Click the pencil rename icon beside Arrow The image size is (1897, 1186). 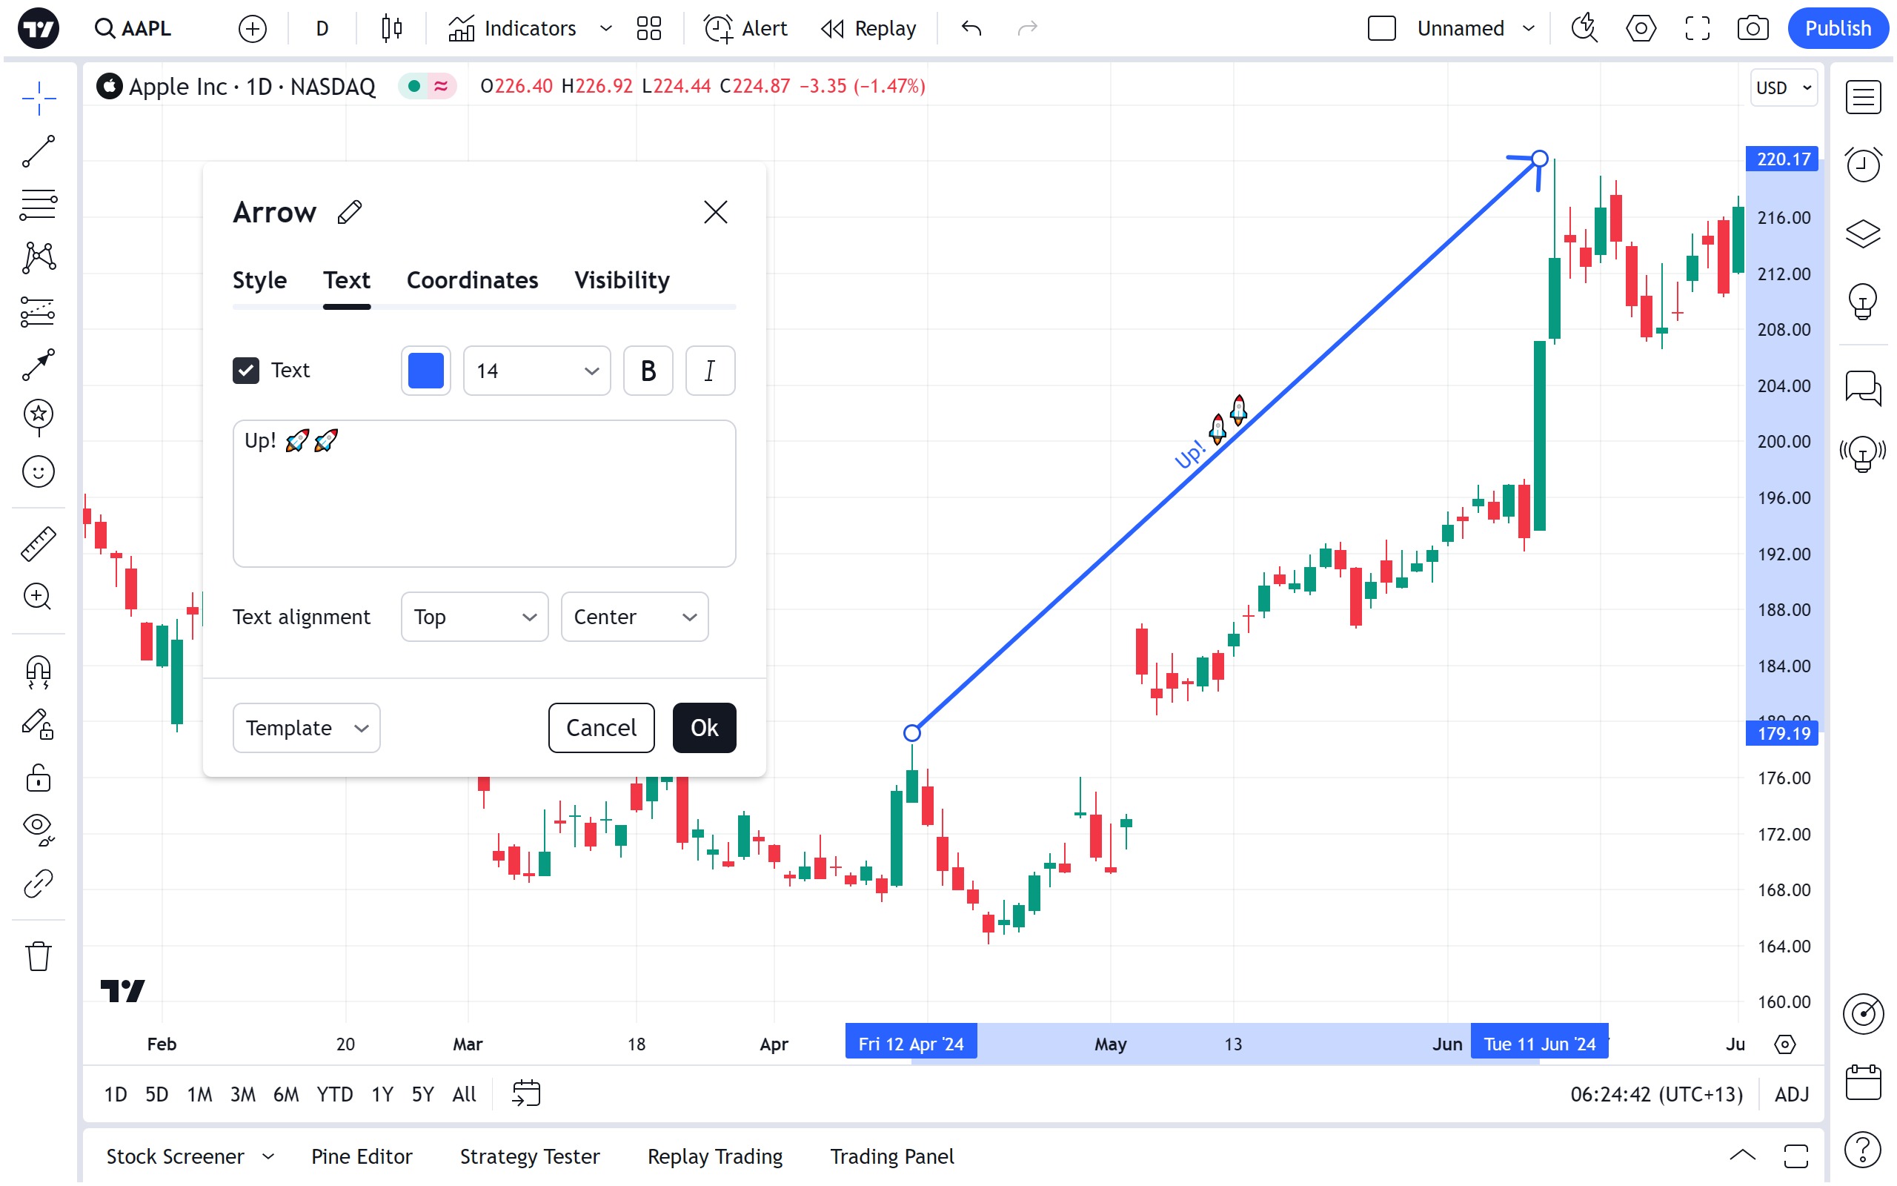click(350, 213)
